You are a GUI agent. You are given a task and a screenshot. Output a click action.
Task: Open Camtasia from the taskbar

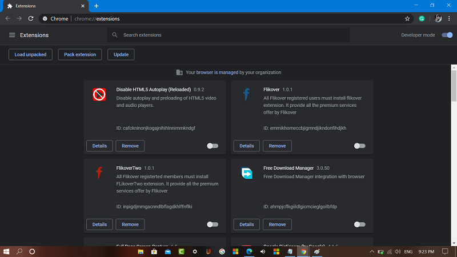click(x=181, y=251)
